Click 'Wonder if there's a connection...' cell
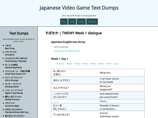 coord(121,107)
